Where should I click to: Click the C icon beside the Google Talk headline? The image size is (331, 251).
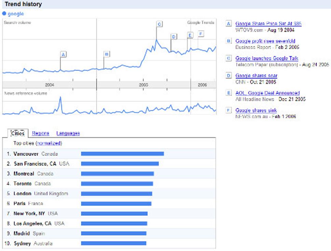pyautogui.click(x=229, y=58)
